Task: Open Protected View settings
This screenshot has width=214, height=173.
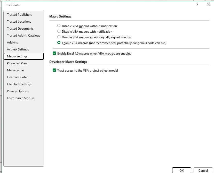Action: click(x=24, y=63)
